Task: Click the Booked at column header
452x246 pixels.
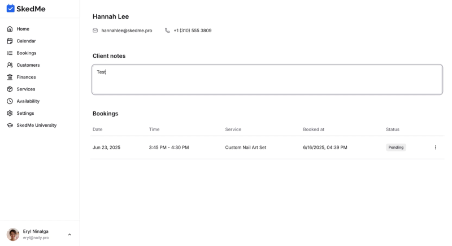Action: pos(314,130)
